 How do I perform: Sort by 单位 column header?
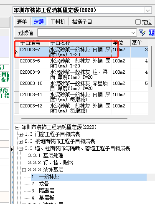tap(121, 43)
